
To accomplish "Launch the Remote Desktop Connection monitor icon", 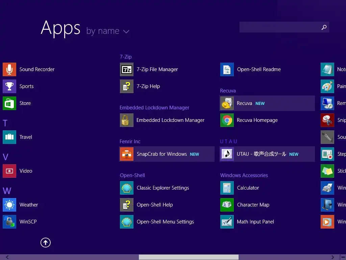I will pyautogui.click(x=327, y=103).
